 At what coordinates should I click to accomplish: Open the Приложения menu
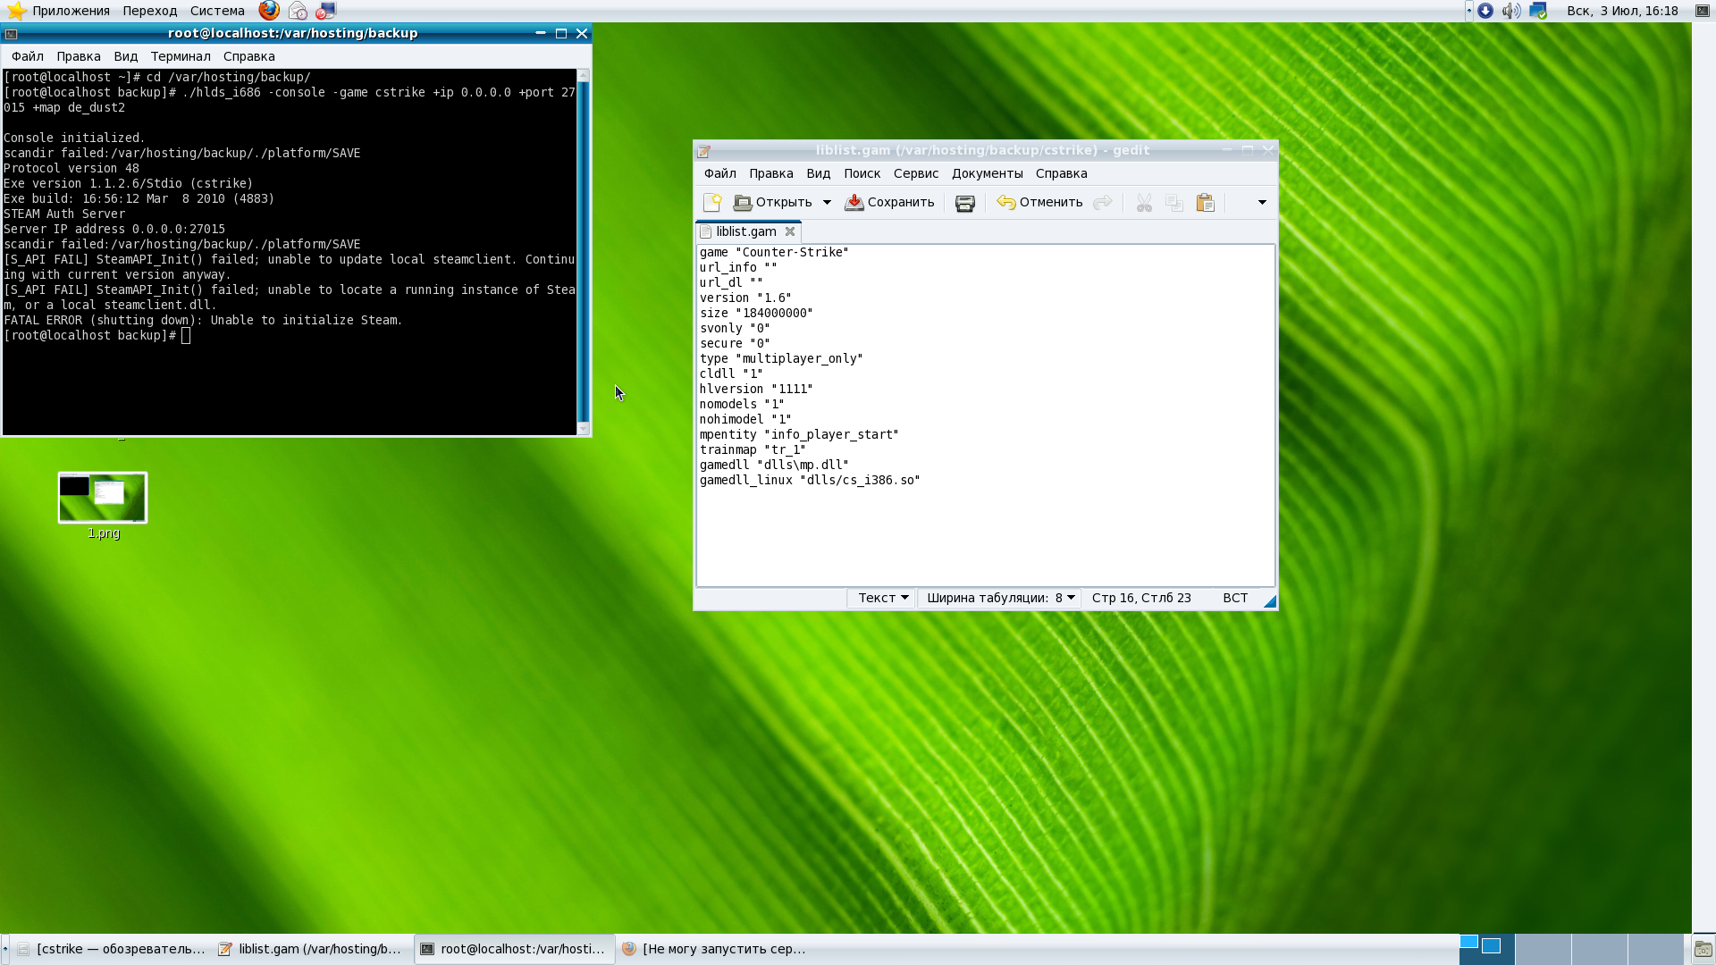pos(59,11)
